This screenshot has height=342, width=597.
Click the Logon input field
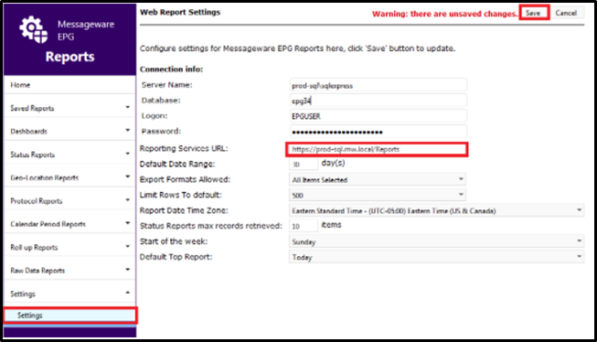coord(378,116)
